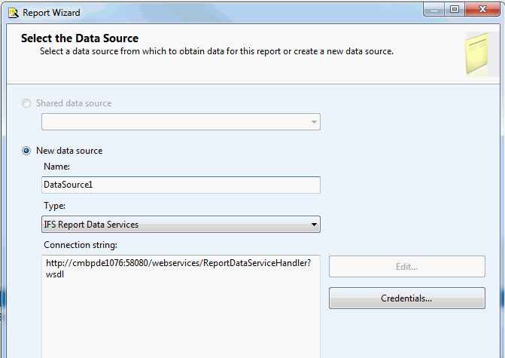Maximize the Report Wizard window
This screenshot has width=505, height=358.
(455, 10)
